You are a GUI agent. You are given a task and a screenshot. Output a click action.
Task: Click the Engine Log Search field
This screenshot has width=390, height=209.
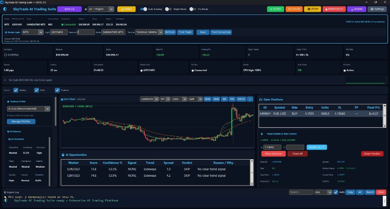click(301, 192)
